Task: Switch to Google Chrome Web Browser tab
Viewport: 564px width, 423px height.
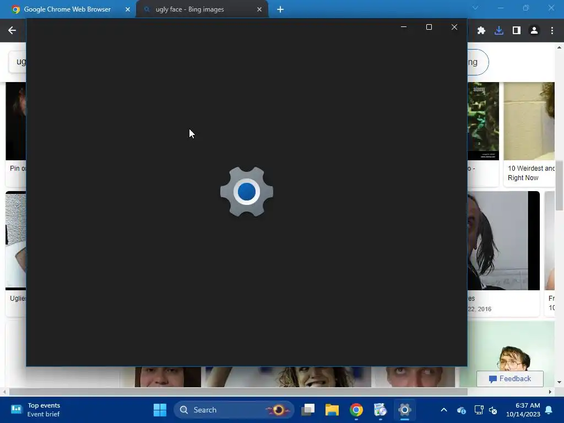Action: (x=67, y=9)
